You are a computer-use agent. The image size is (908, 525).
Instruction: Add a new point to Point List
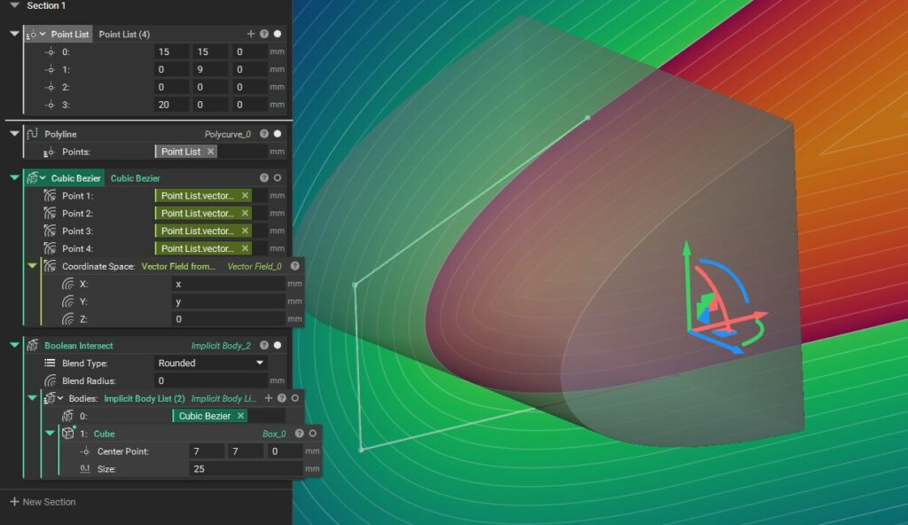point(250,34)
